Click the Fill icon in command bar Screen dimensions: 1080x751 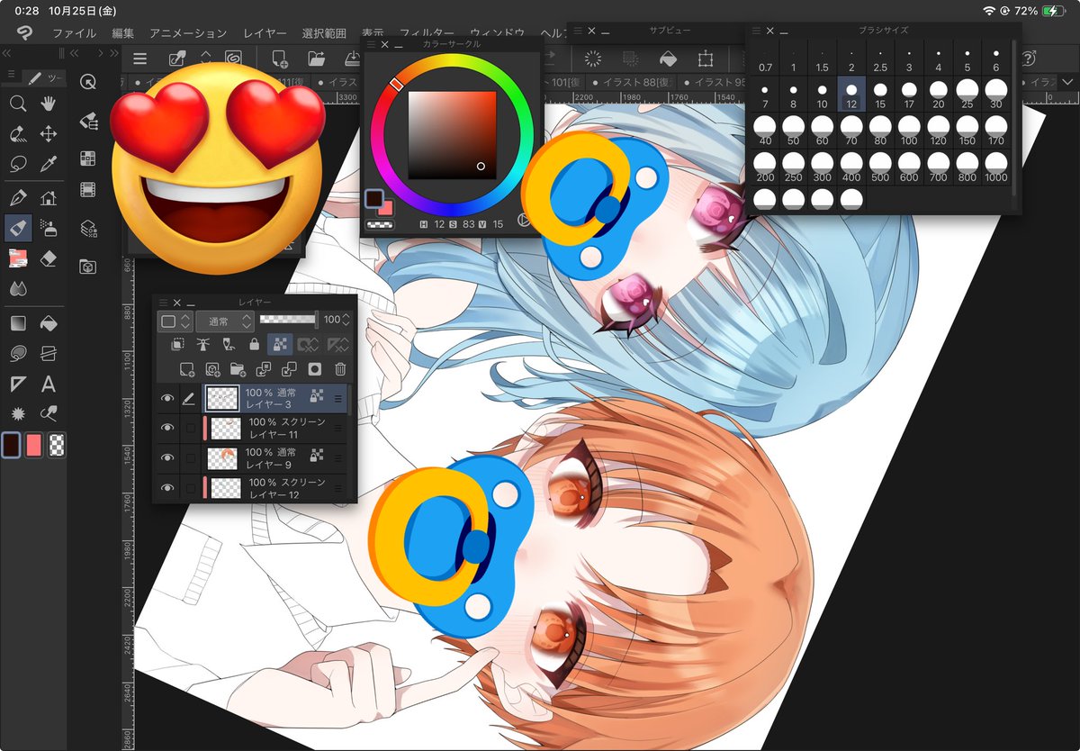point(668,59)
